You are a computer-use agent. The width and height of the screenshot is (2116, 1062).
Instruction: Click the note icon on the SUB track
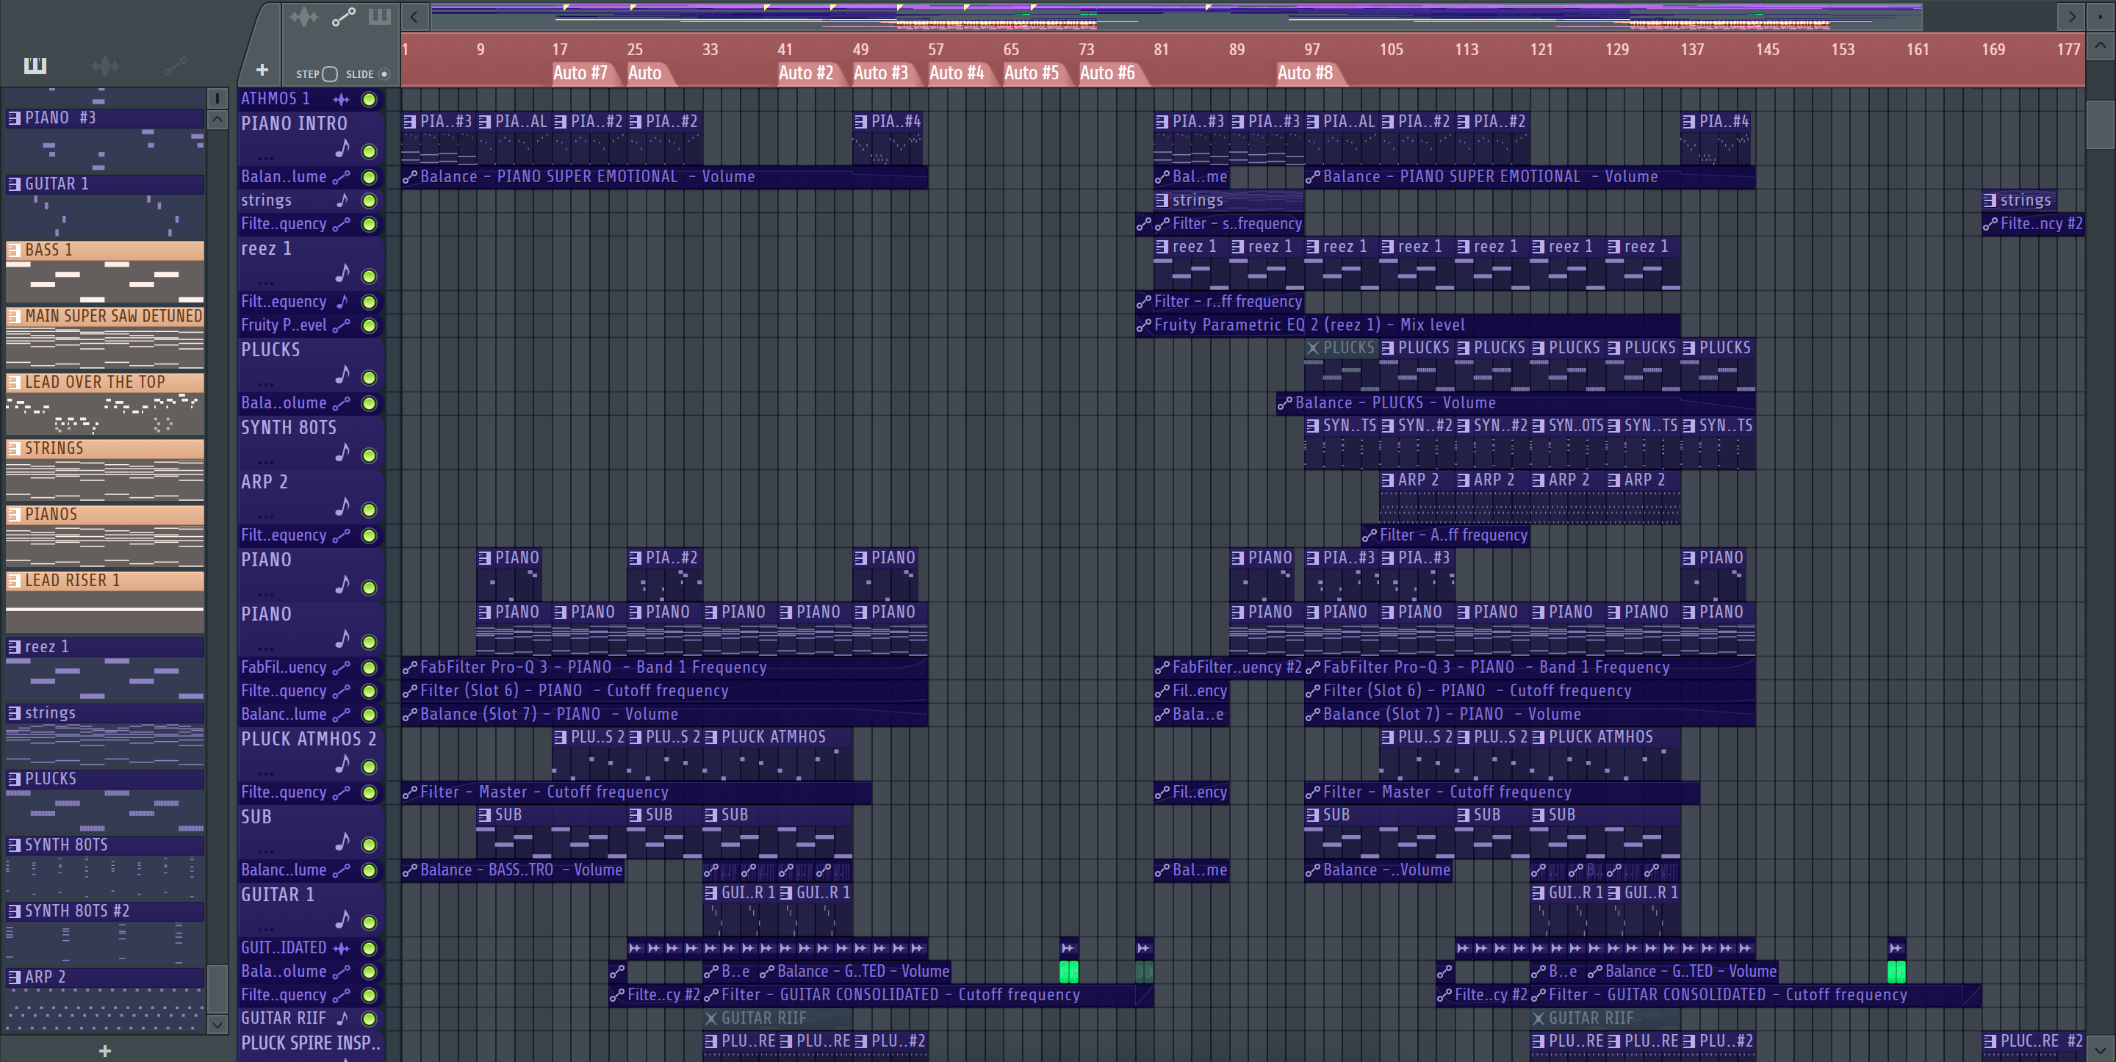342,842
